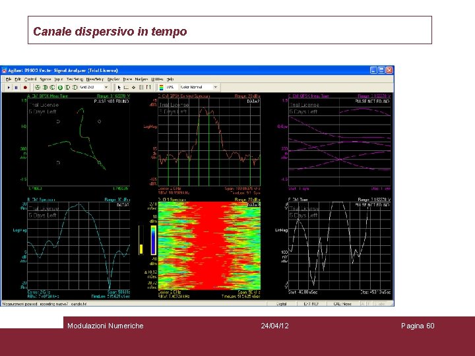
Task: Open the Trace menu
Action: (x=127, y=79)
